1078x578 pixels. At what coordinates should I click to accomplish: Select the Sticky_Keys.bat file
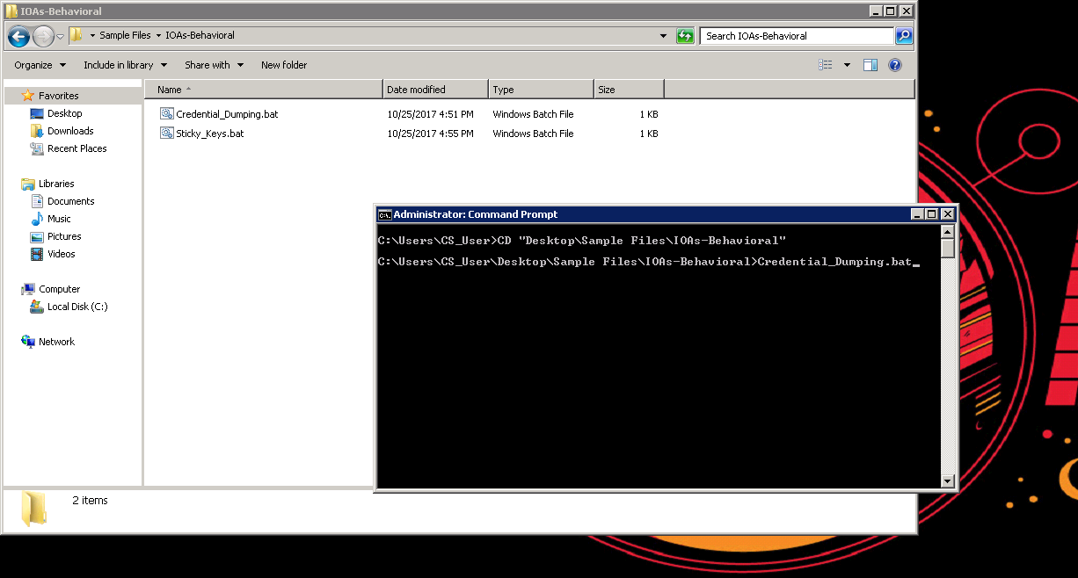pyautogui.click(x=209, y=134)
